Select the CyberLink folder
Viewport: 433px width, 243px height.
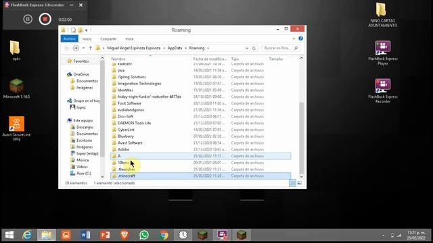[x=201, y=130]
